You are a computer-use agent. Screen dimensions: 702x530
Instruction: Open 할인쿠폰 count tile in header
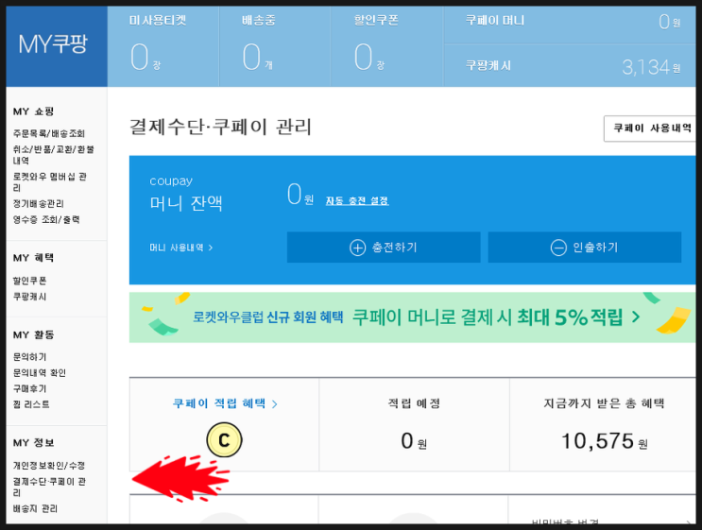tap(386, 46)
